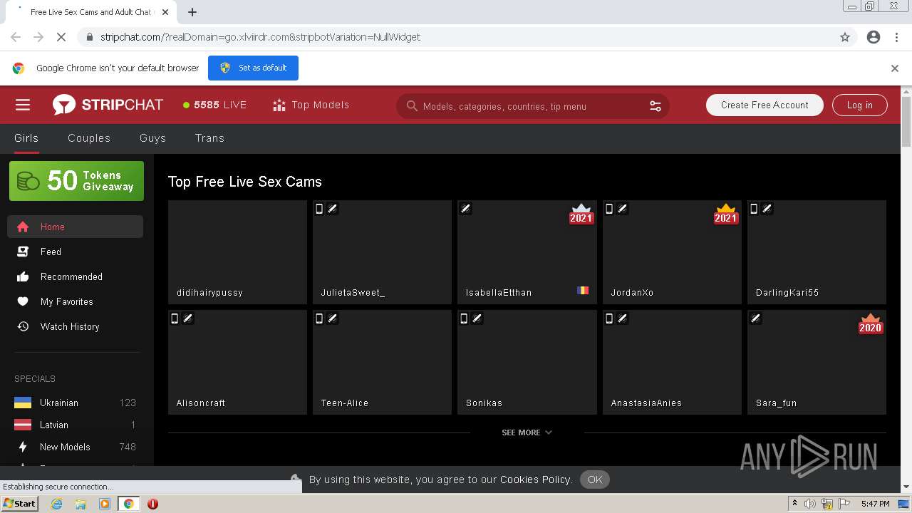Image resolution: width=912 pixels, height=513 pixels.
Task: Click the Stripchat logo
Action: 108,105
